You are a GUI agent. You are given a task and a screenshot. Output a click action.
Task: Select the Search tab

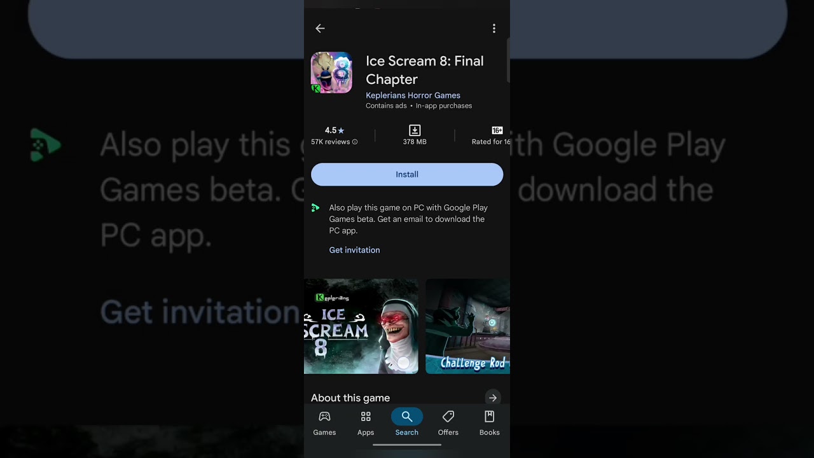tap(407, 423)
